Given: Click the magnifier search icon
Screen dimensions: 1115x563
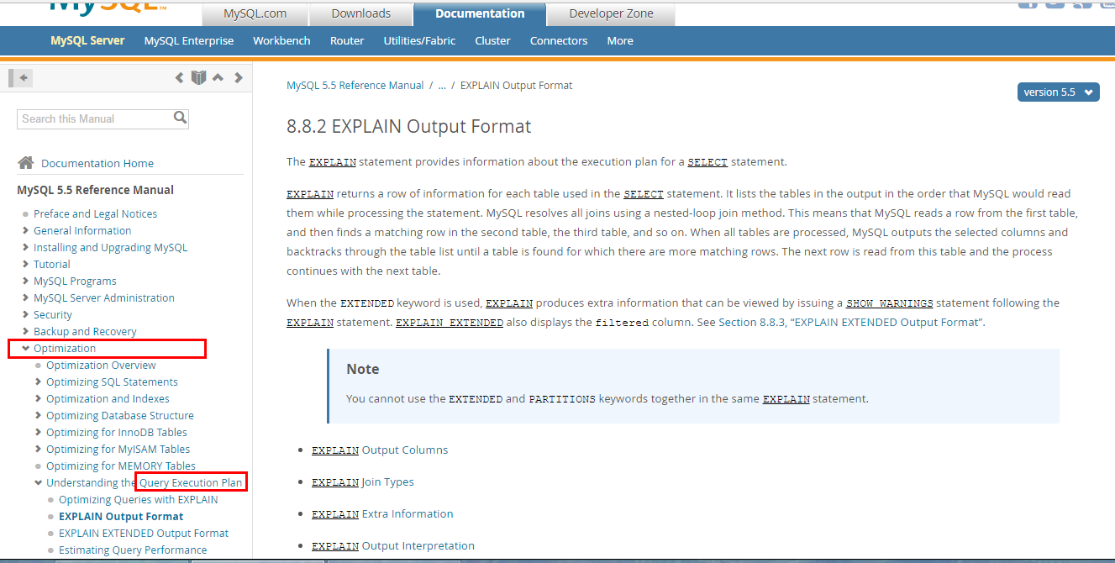Looking at the screenshot, I should pyautogui.click(x=180, y=118).
